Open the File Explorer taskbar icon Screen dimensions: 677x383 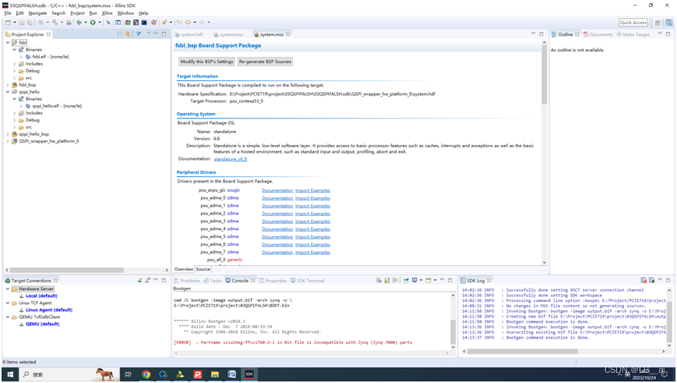click(x=214, y=374)
